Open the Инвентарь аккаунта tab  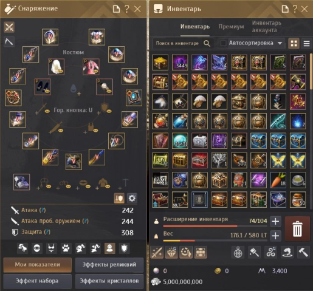(267, 27)
